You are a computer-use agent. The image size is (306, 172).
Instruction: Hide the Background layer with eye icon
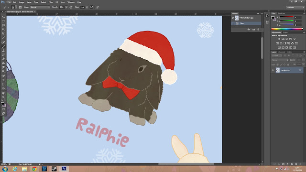[x=273, y=70]
